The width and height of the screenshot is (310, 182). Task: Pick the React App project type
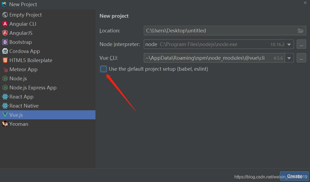21,97
